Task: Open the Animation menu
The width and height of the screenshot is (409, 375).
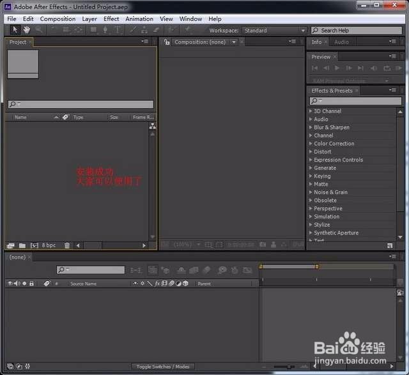Action: [x=139, y=19]
